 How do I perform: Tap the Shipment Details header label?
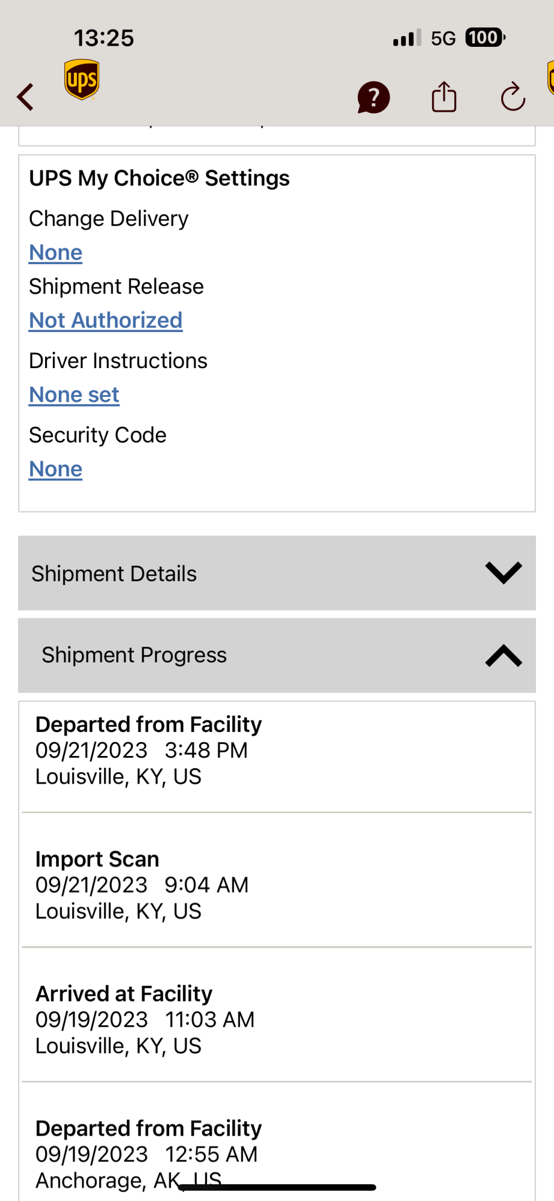click(x=114, y=573)
